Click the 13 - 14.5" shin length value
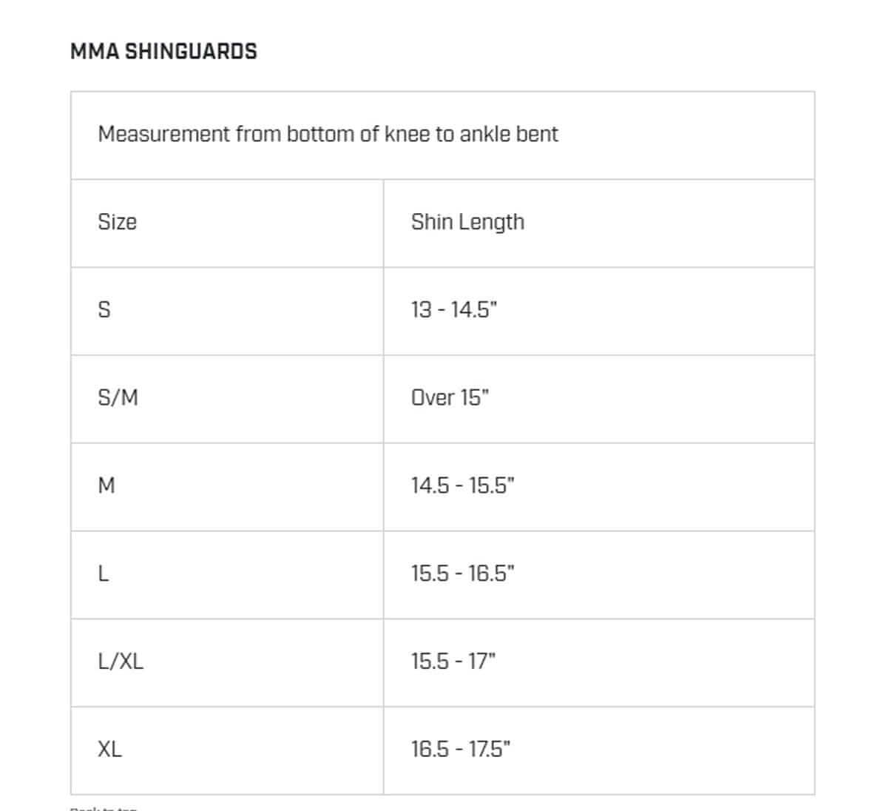 pos(454,309)
